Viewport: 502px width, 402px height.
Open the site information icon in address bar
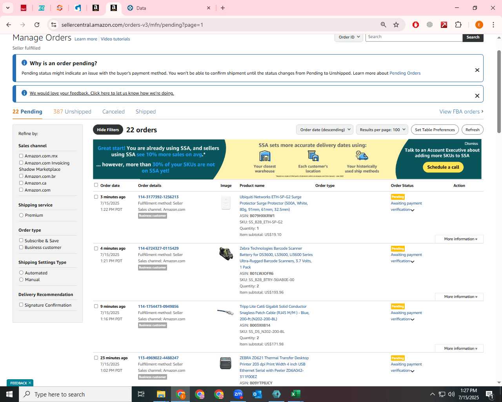pos(54,25)
